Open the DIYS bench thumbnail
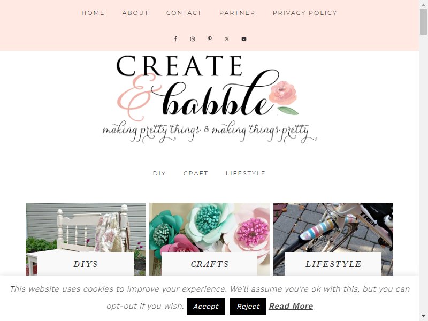Image resolution: width=428 pixels, height=321 pixels. coord(86,239)
